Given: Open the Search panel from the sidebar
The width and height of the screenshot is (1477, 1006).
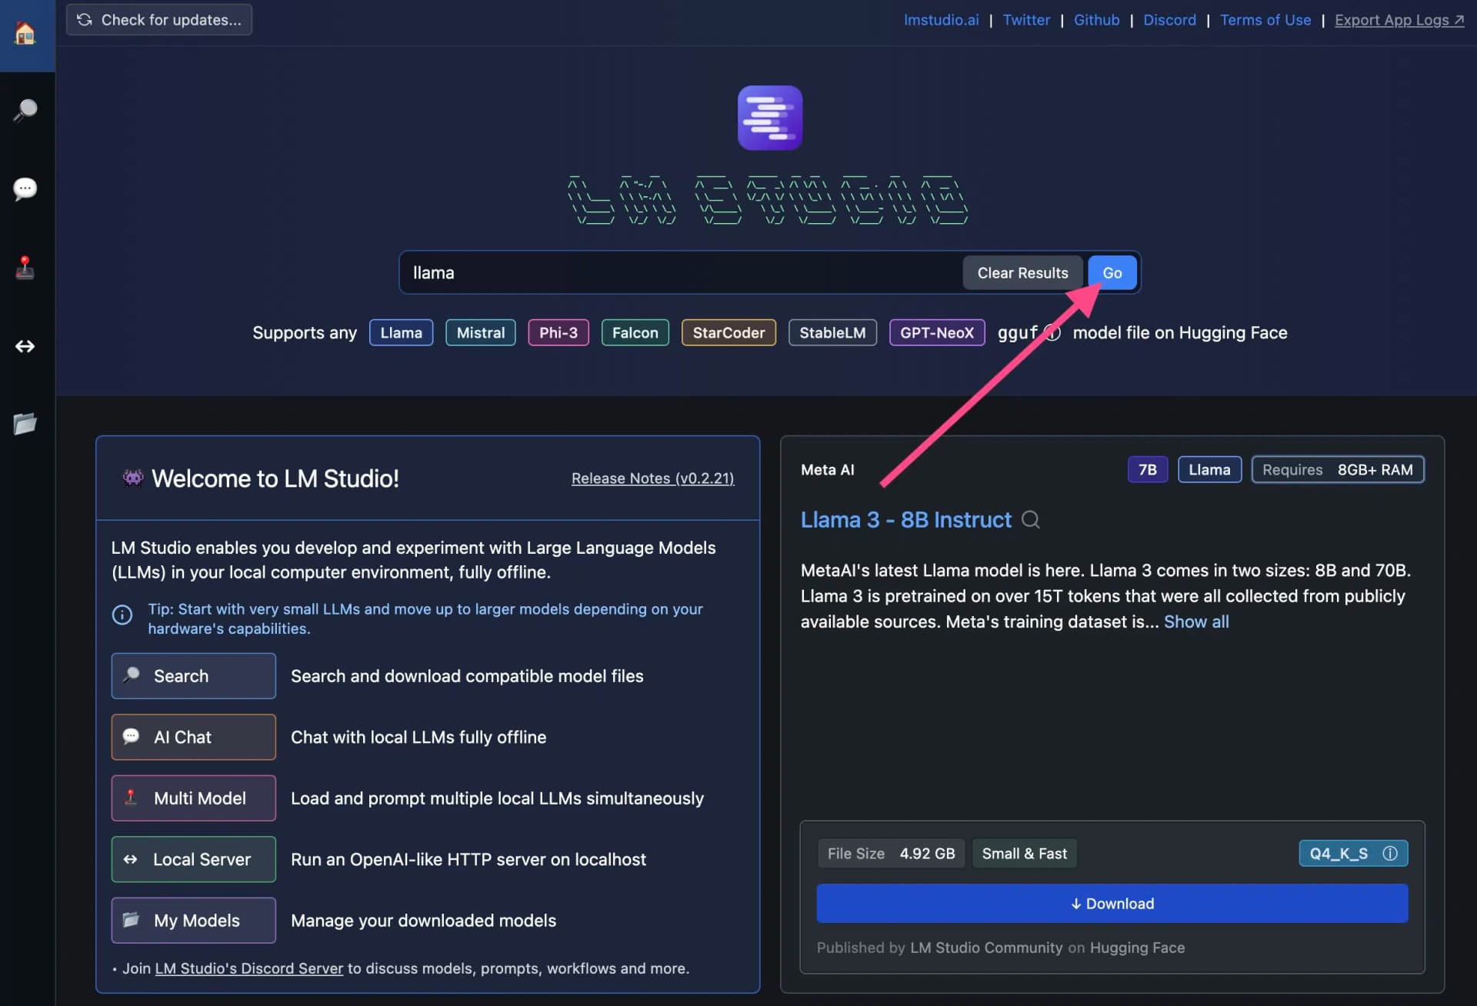Looking at the screenshot, I should pyautogui.click(x=25, y=110).
